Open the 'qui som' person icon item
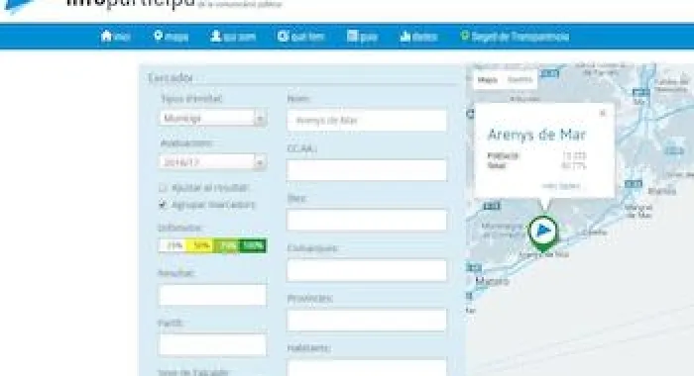 pos(233,37)
